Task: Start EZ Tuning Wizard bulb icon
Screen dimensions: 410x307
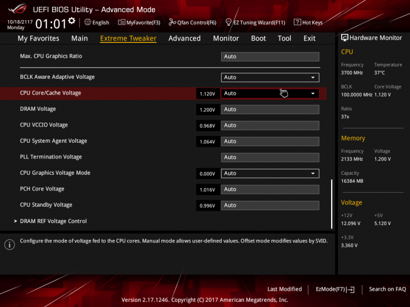Action: tap(228, 22)
